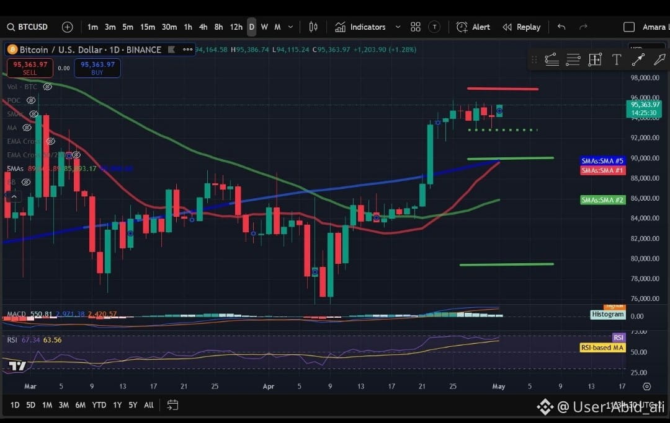Set date range to 1Y
This screenshot has height=423, width=670.
click(x=117, y=405)
